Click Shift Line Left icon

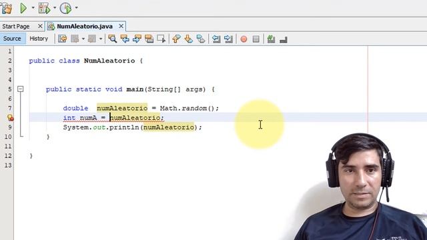click(x=216, y=39)
